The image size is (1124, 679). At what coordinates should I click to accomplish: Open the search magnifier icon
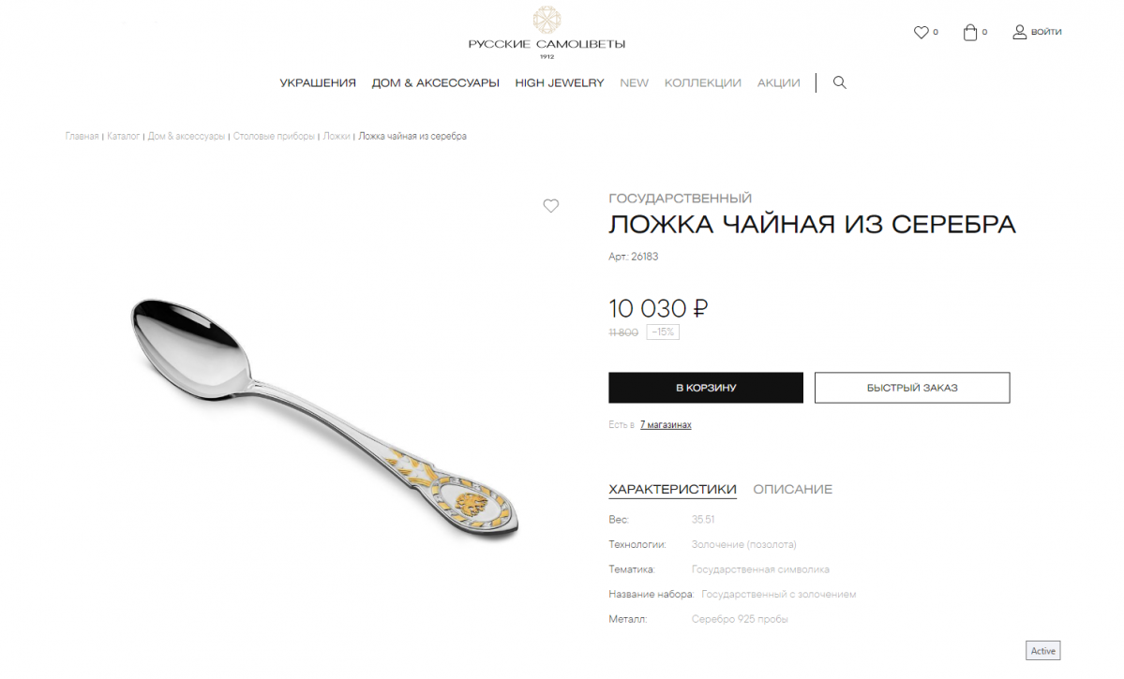tap(839, 82)
